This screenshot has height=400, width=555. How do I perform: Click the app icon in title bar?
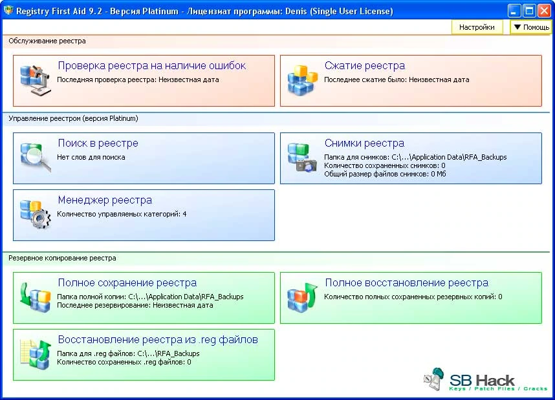click(8, 10)
